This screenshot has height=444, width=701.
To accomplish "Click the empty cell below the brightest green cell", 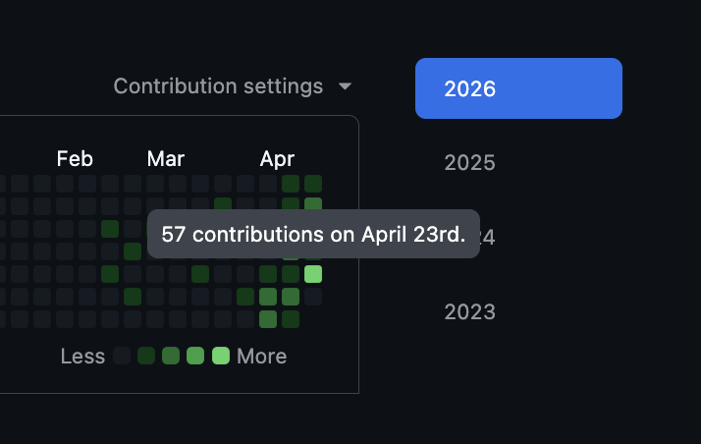I will coord(313,297).
